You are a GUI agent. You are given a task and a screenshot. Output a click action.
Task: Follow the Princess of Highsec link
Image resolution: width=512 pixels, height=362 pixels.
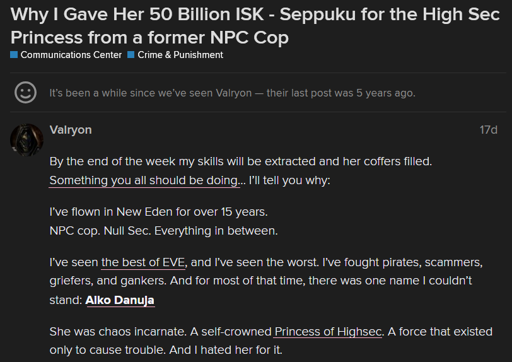[328, 332]
